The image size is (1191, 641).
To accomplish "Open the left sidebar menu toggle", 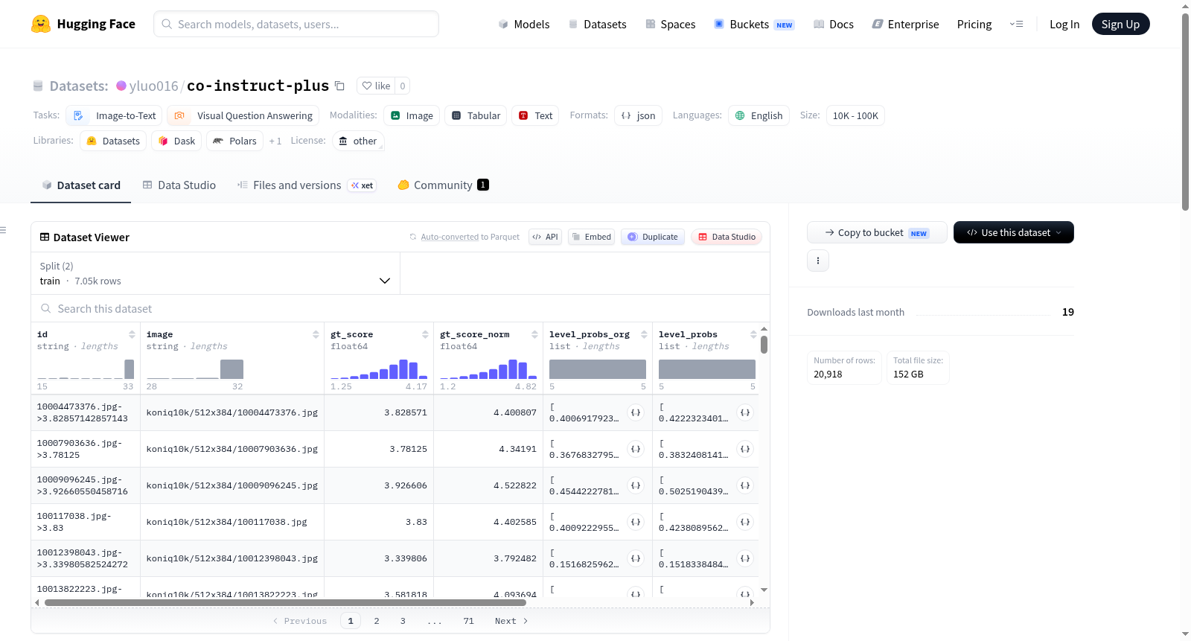I will 4,230.
